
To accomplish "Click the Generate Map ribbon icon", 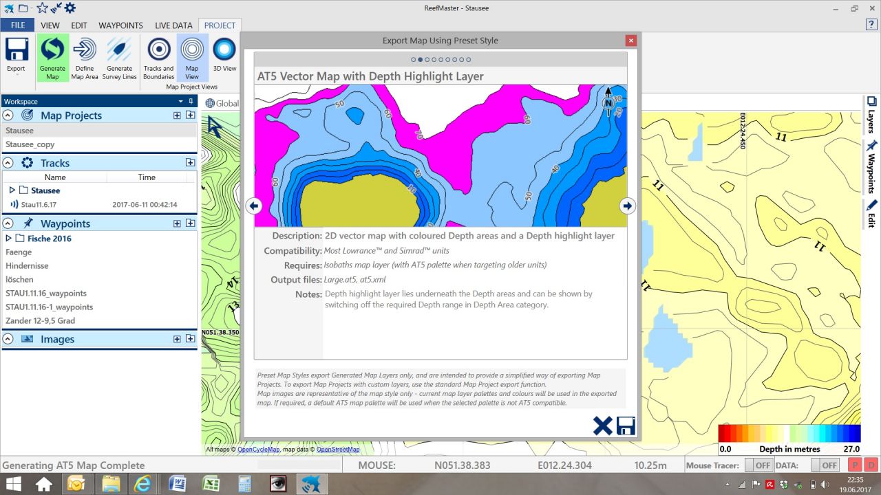I will (x=52, y=58).
